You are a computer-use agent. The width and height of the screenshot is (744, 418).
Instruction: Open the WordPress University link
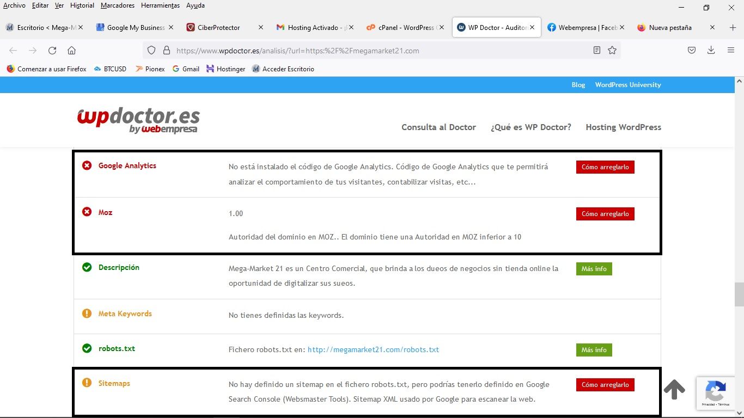[628, 85]
